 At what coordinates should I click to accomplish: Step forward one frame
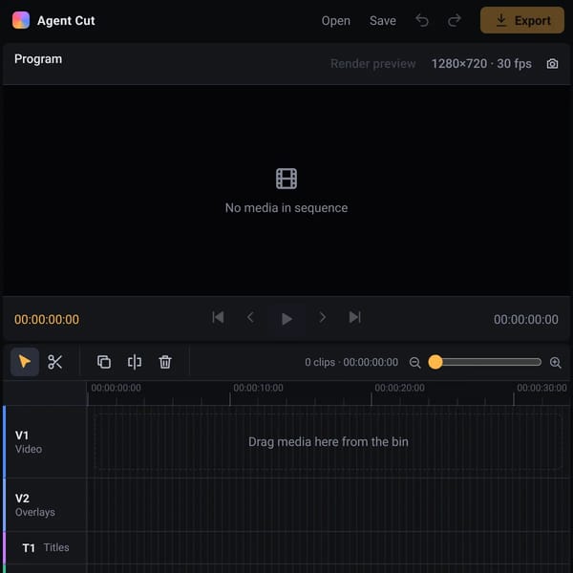323,317
